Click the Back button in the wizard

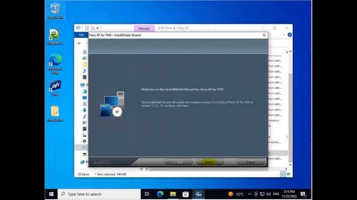[178, 162]
